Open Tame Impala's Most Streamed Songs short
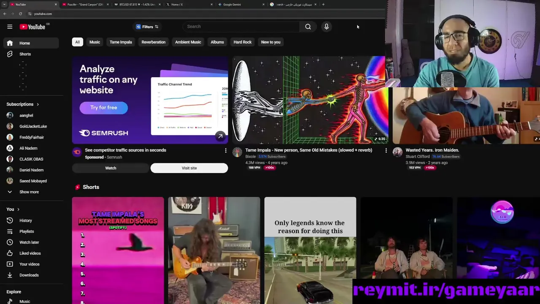 118,250
